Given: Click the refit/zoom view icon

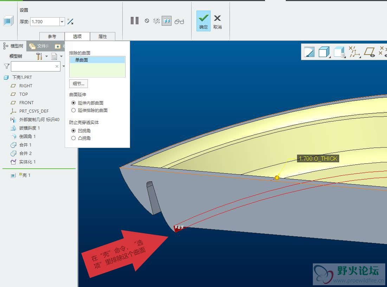Looking at the screenshot, I should point(309,52).
